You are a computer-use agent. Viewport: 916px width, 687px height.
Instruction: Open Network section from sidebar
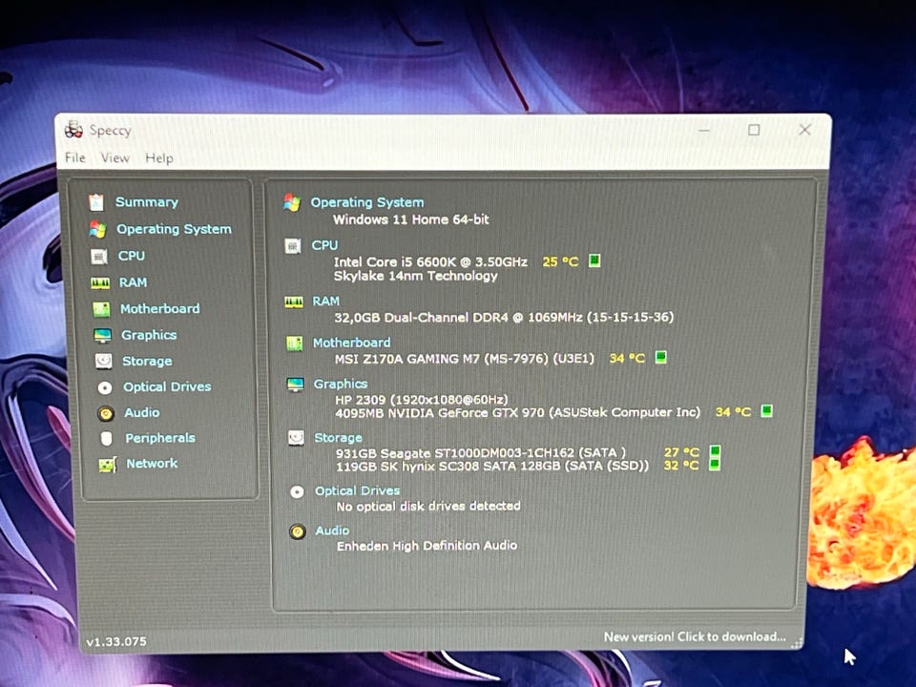pos(152,464)
